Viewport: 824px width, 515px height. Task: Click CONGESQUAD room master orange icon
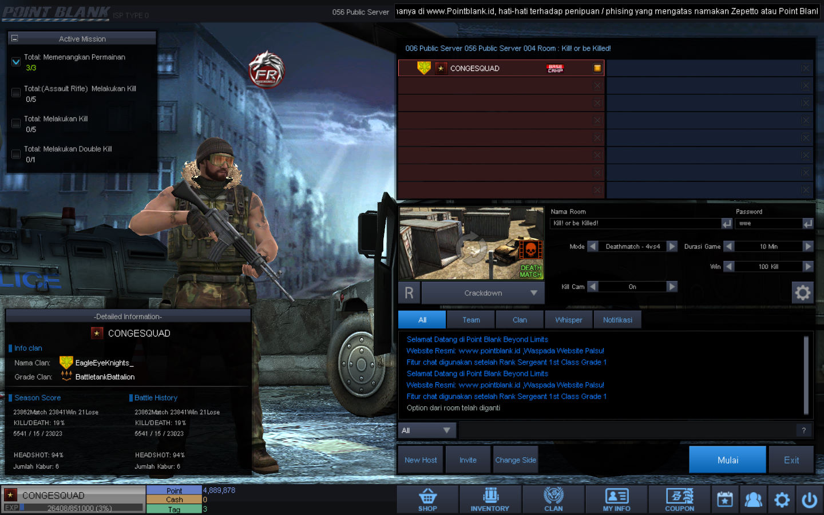pyautogui.click(x=597, y=68)
